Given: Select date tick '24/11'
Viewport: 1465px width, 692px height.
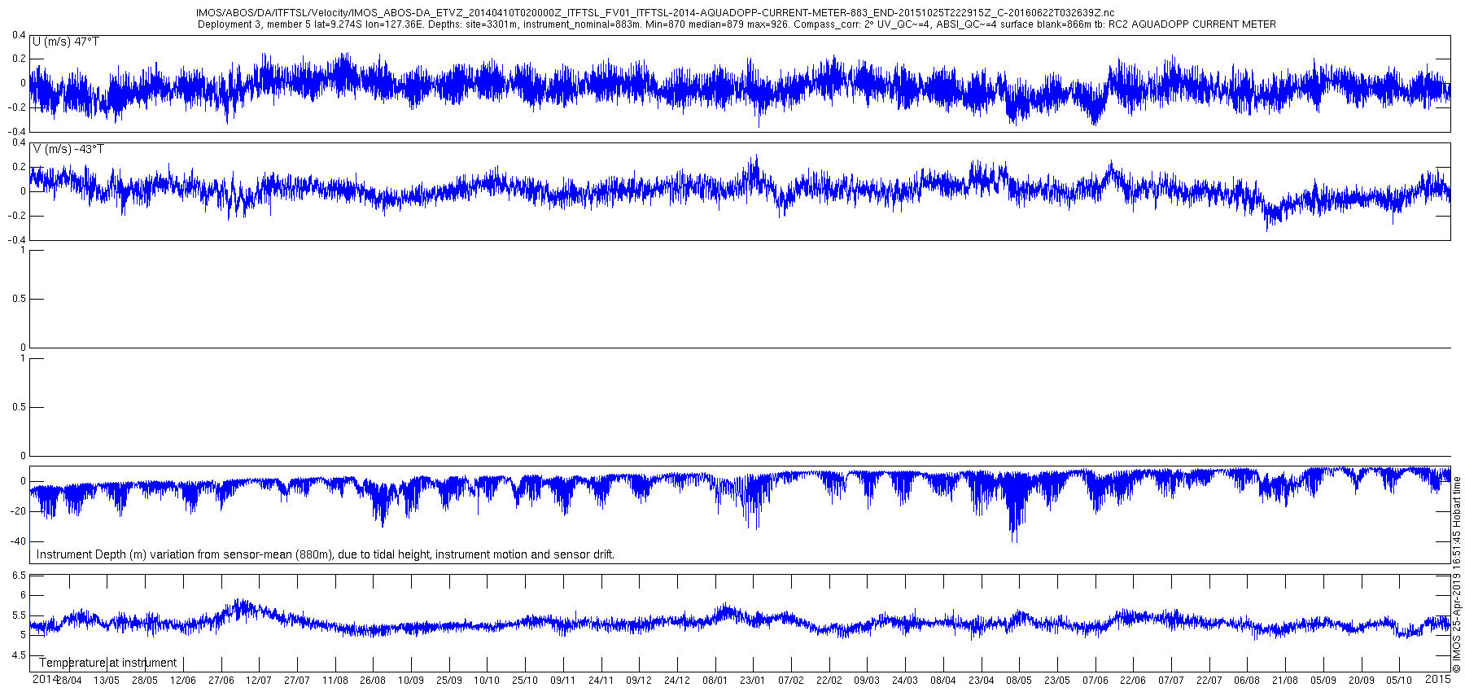Looking at the screenshot, I should (601, 681).
